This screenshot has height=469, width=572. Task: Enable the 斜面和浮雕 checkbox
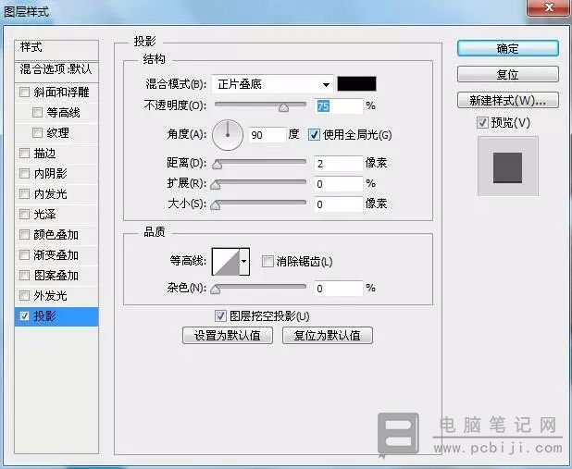[24, 92]
